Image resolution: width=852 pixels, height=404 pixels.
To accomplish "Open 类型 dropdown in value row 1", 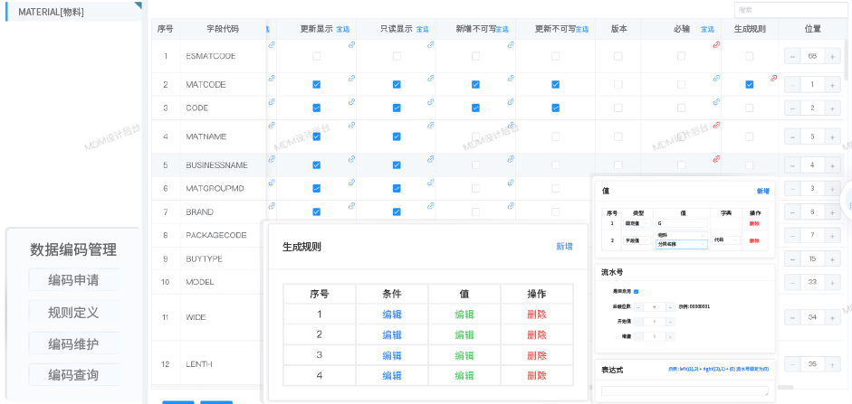I will (x=637, y=222).
